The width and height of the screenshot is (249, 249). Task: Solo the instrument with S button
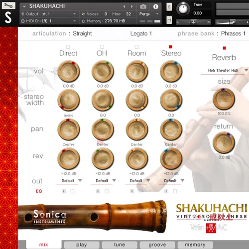point(169,7)
